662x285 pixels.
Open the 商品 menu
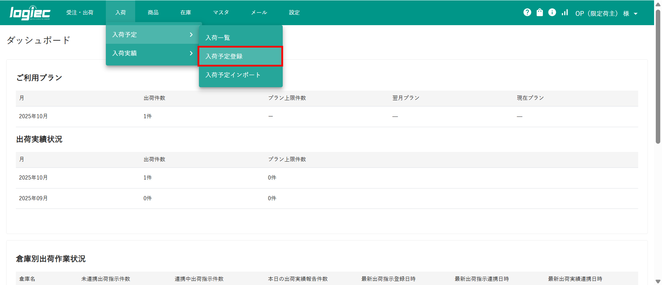point(153,13)
